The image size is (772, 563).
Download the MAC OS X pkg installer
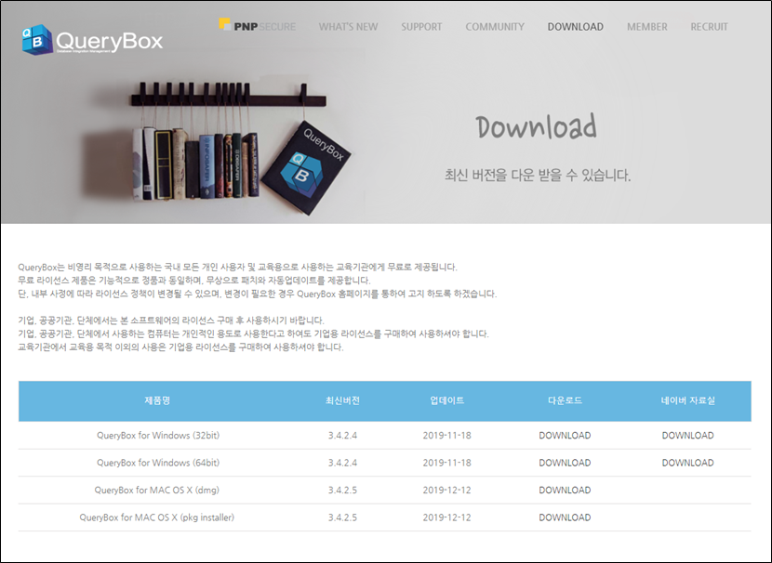click(x=565, y=517)
